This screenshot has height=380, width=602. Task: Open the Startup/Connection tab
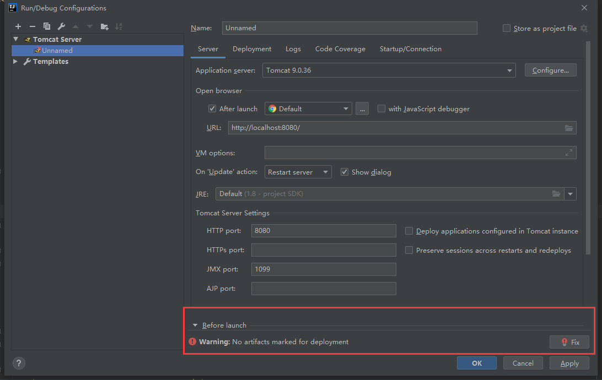point(410,49)
